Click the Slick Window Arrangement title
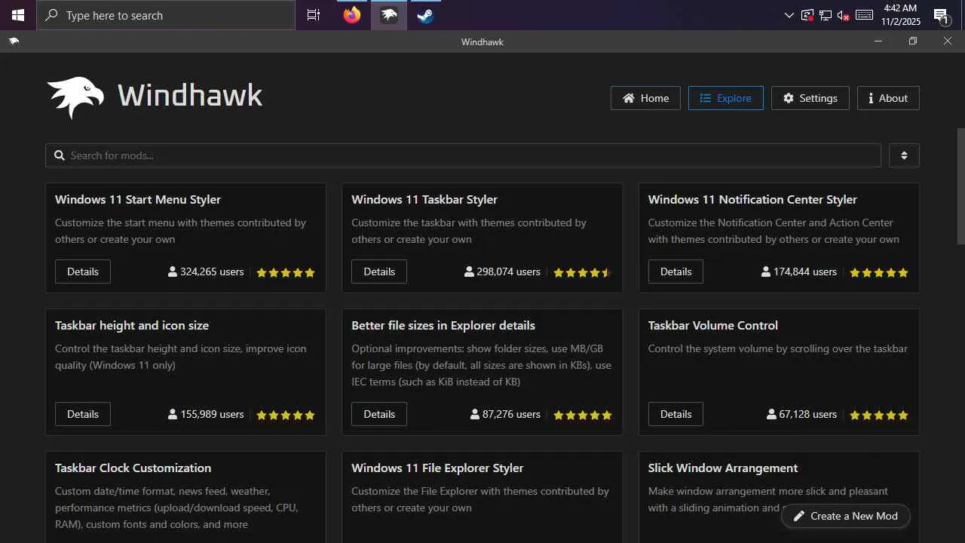Screen dimensions: 965x543 723,468
